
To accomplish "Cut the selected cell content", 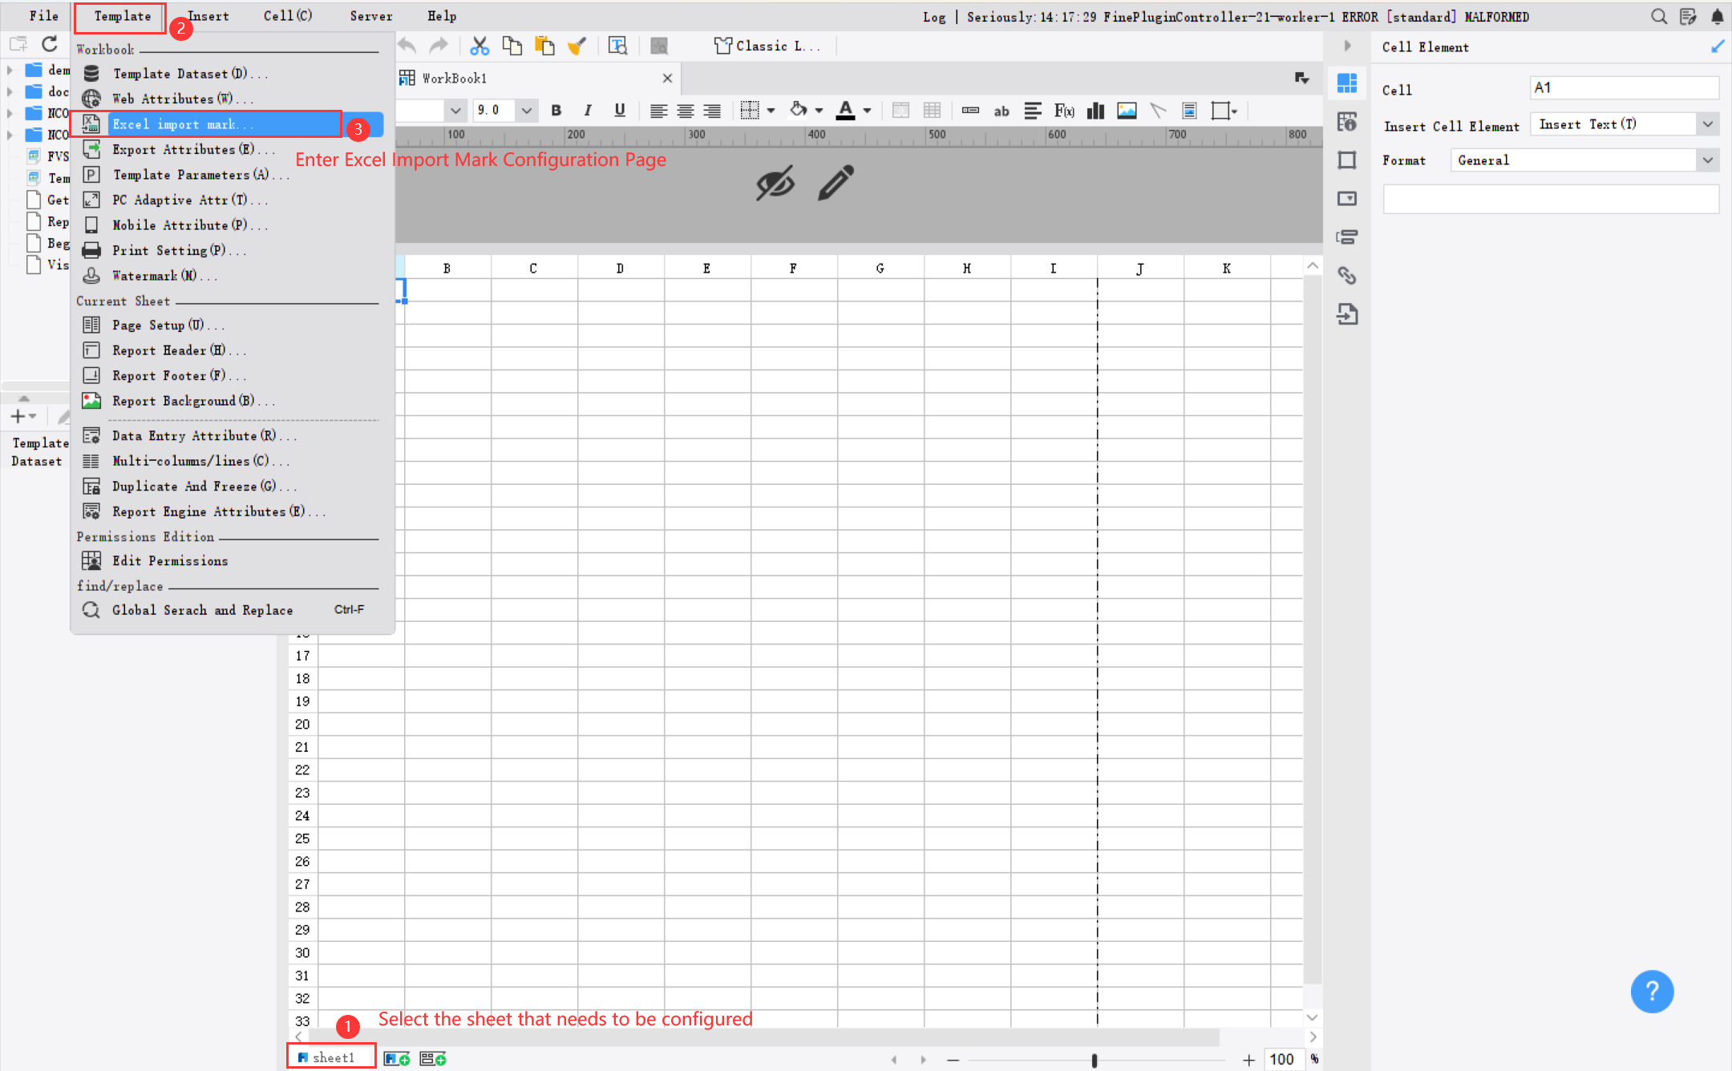I will pyautogui.click(x=480, y=46).
